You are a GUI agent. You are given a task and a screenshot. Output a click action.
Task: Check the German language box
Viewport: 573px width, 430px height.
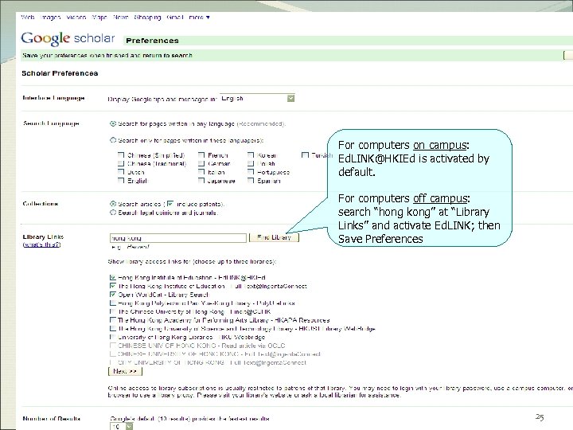201,163
